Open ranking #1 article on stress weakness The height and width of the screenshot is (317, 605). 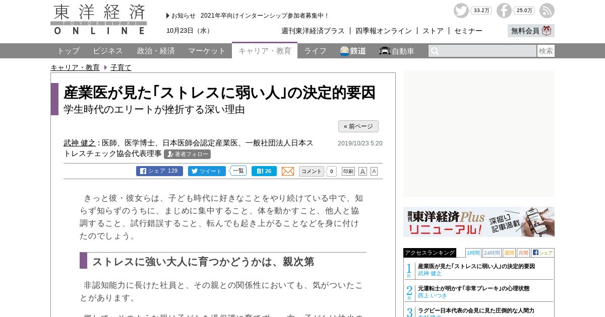coord(476,266)
